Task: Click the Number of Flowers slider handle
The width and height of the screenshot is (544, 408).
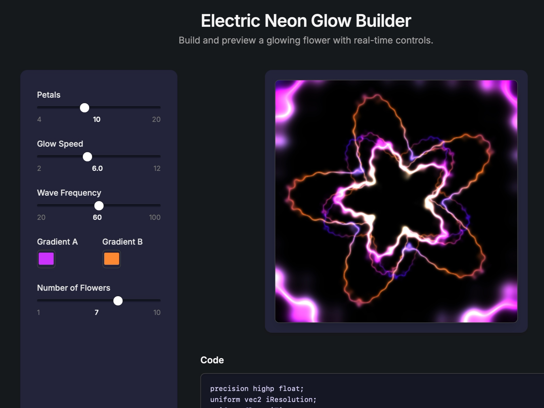Action: pos(118,301)
